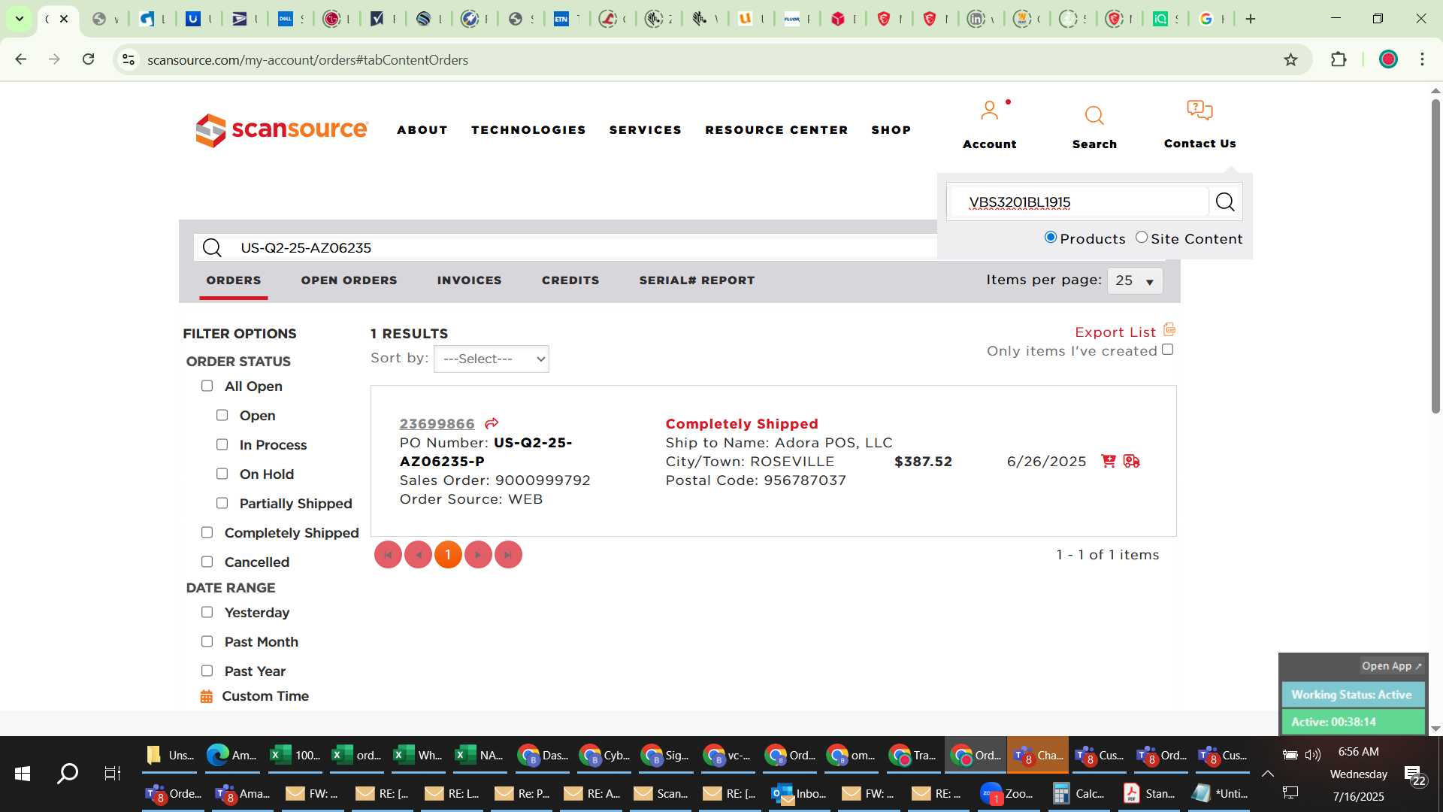
Task: Check the In Process filter
Action: click(222, 444)
